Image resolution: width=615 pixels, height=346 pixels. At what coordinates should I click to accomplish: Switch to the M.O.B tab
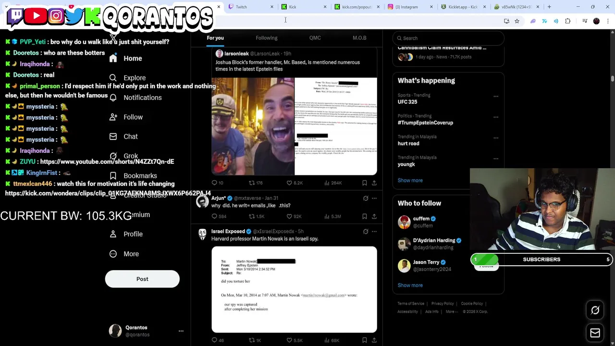click(x=359, y=38)
